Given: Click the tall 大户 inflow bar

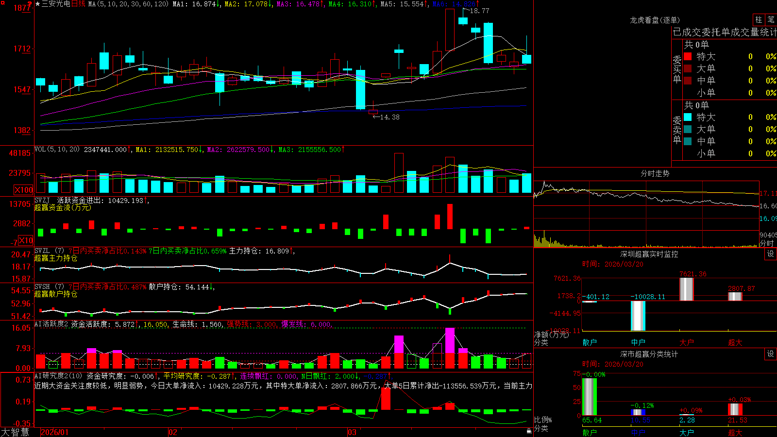Looking at the screenshot, I should click(x=687, y=289).
